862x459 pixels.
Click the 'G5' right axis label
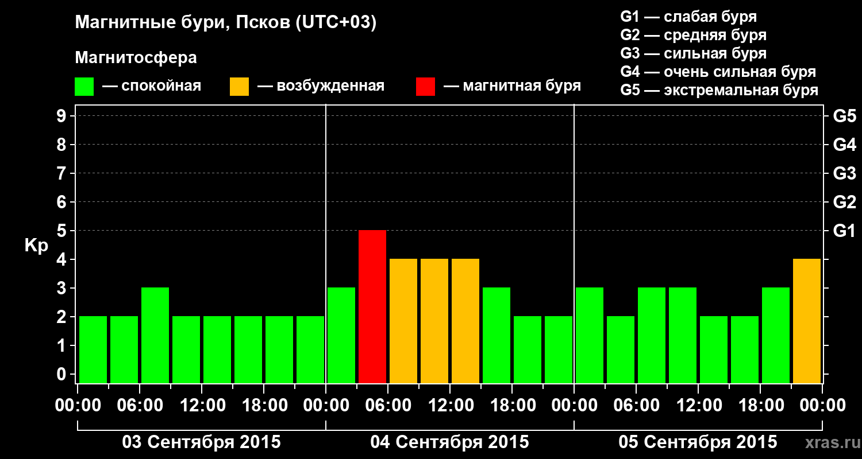(x=845, y=116)
